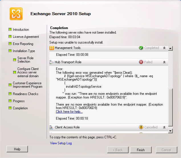Screen dimensions: 181x158
Task: Click the Client Access Role icon
Action: click(x=51, y=127)
